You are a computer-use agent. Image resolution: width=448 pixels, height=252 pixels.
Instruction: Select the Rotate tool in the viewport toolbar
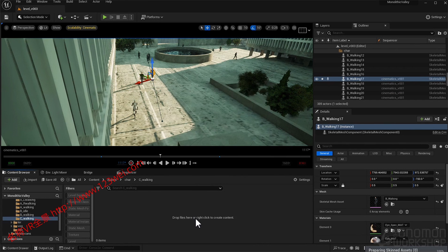pyautogui.click(x=212, y=28)
